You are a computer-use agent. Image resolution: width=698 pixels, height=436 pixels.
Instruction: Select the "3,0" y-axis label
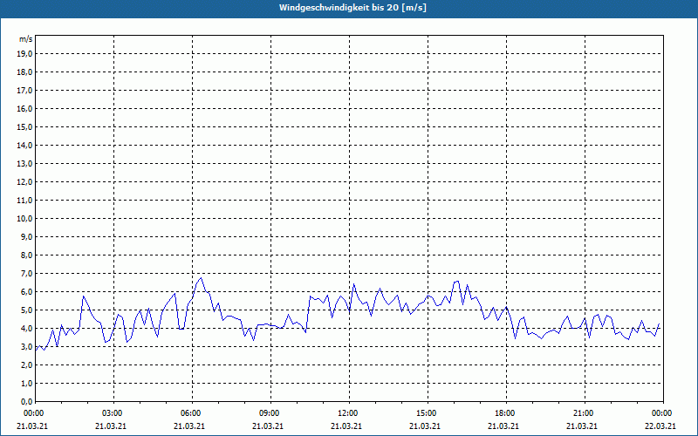[x=26, y=346]
